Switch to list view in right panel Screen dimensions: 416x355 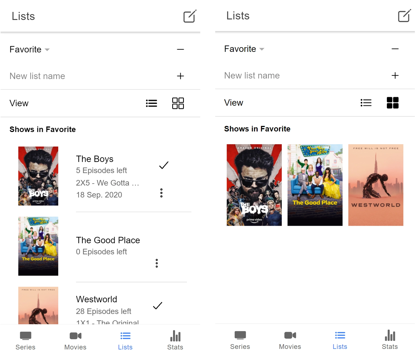[366, 103]
